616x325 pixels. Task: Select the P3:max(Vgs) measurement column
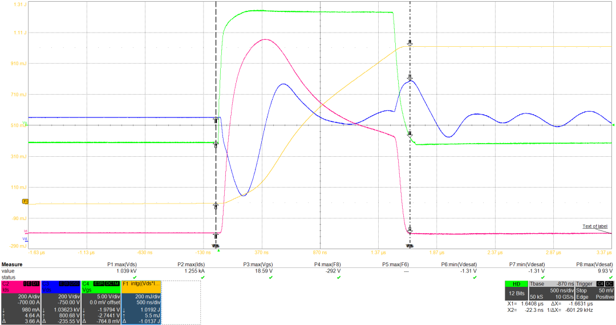click(258, 265)
